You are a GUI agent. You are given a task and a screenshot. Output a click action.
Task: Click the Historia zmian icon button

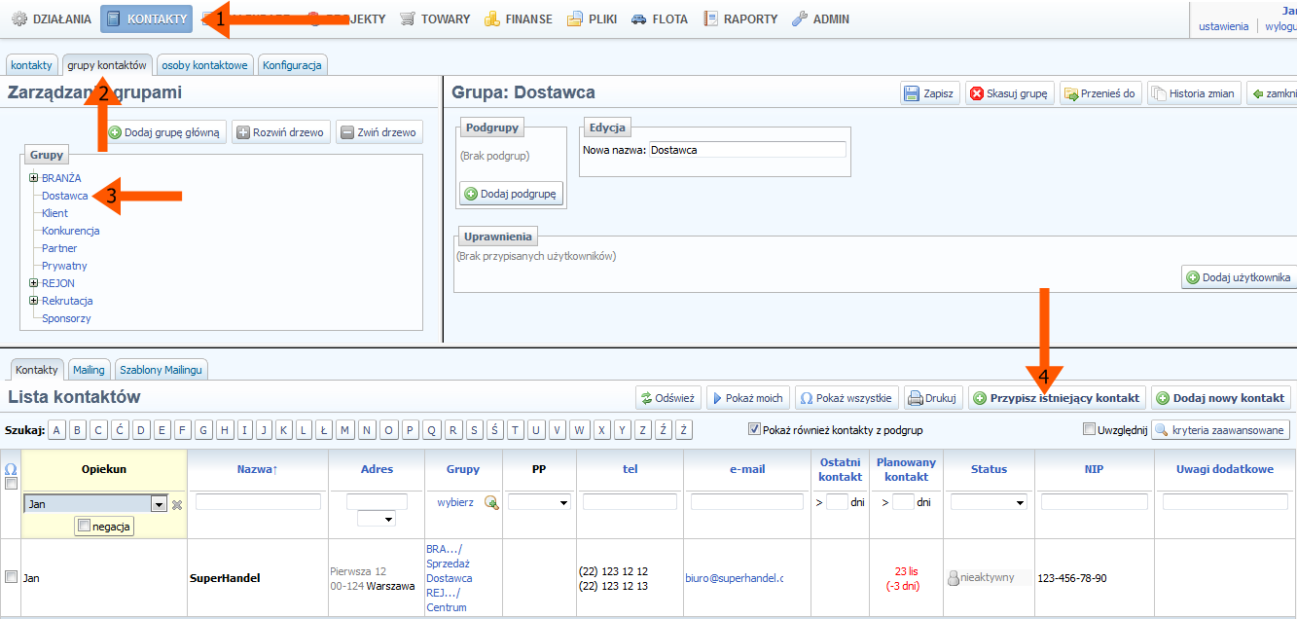coord(1158,94)
